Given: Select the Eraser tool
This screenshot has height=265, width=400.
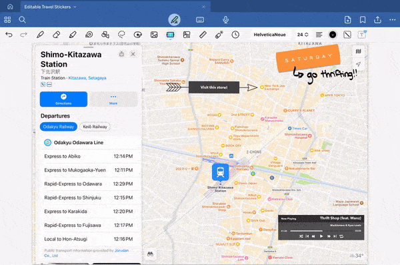Looking at the screenshot, I should click(57, 35).
